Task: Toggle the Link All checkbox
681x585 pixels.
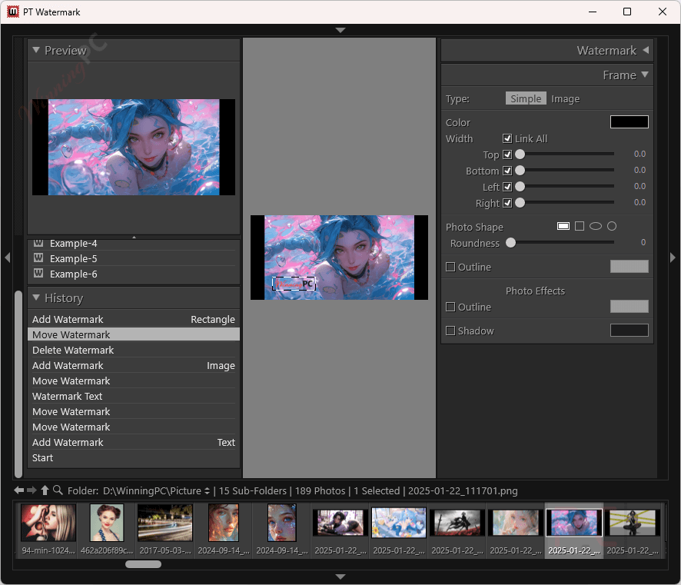Action: coord(507,138)
